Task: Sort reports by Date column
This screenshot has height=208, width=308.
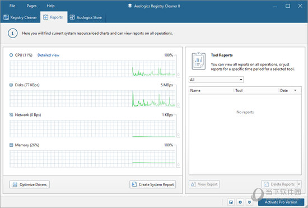Action: point(290,90)
